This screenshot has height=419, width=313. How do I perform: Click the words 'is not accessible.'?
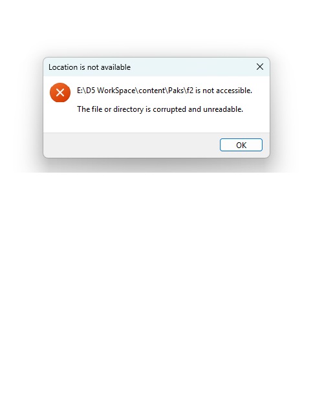click(x=224, y=91)
